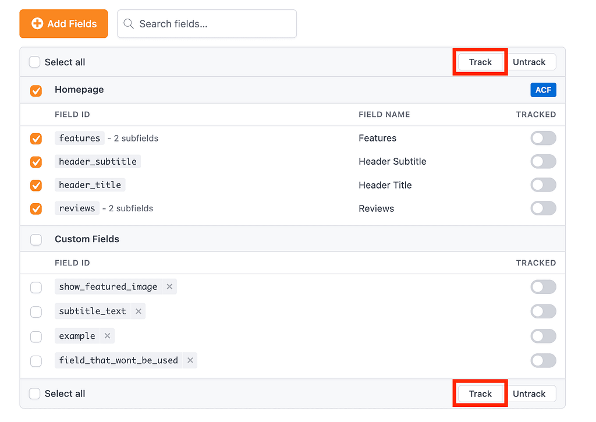
Task: Click the Custom Fields group title
Action: coord(87,239)
